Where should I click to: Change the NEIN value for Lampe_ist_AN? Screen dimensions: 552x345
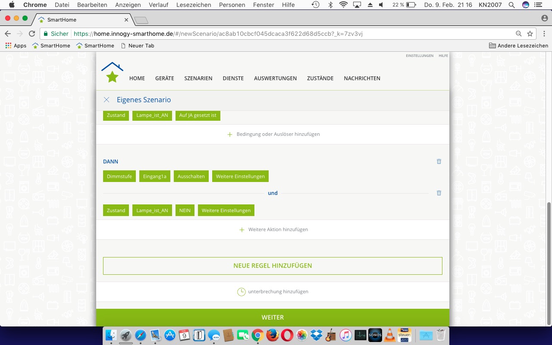pos(185,210)
